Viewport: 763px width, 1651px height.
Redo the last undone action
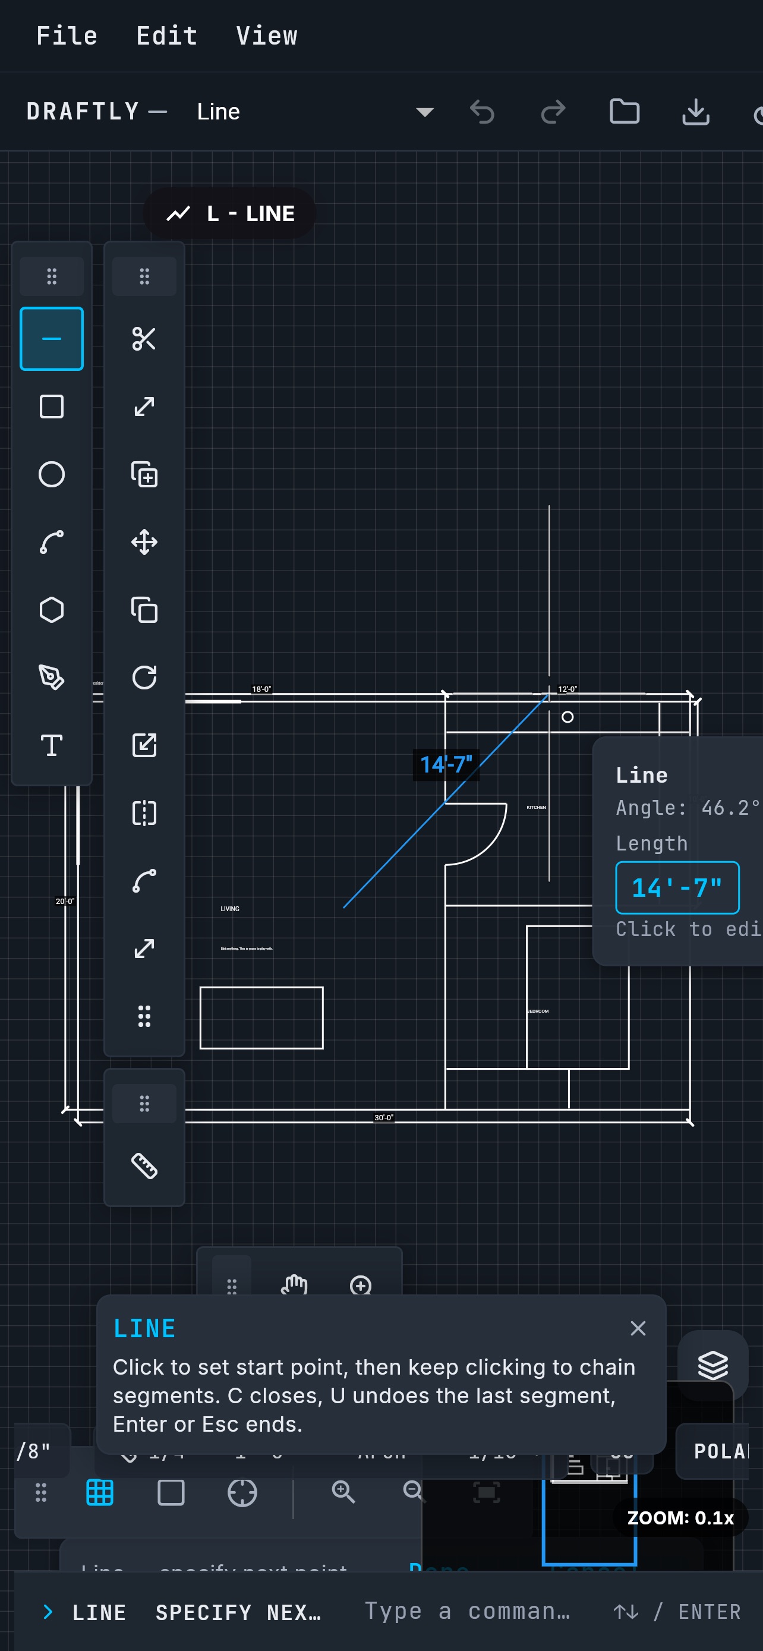[x=553, y=112]
